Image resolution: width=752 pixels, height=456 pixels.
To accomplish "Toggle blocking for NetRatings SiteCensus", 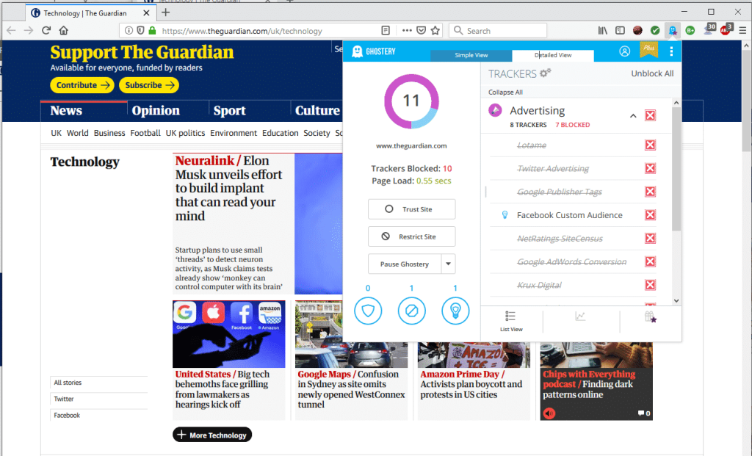I will click(650, 239).
